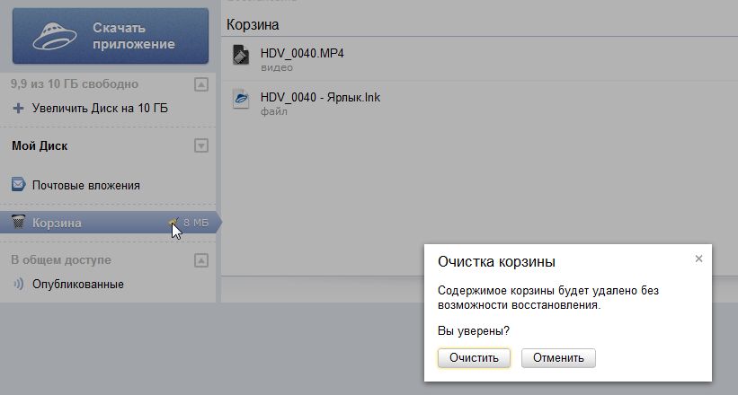Click the plus icon to increase disk
Screen dimensions: 738x395
point(18,109)
